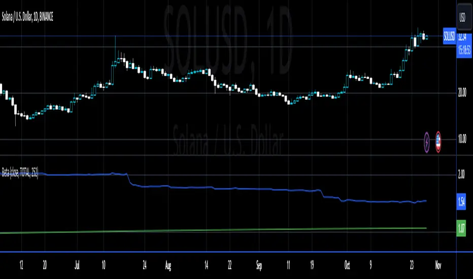Click the Sep date label on time axis
473x279 pixels.
pyautogui.click(x=259, y=265)
